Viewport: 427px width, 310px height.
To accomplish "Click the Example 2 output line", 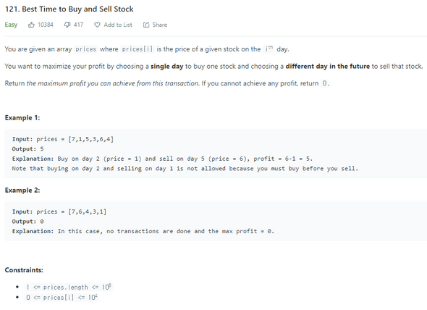I will [28, 222].
